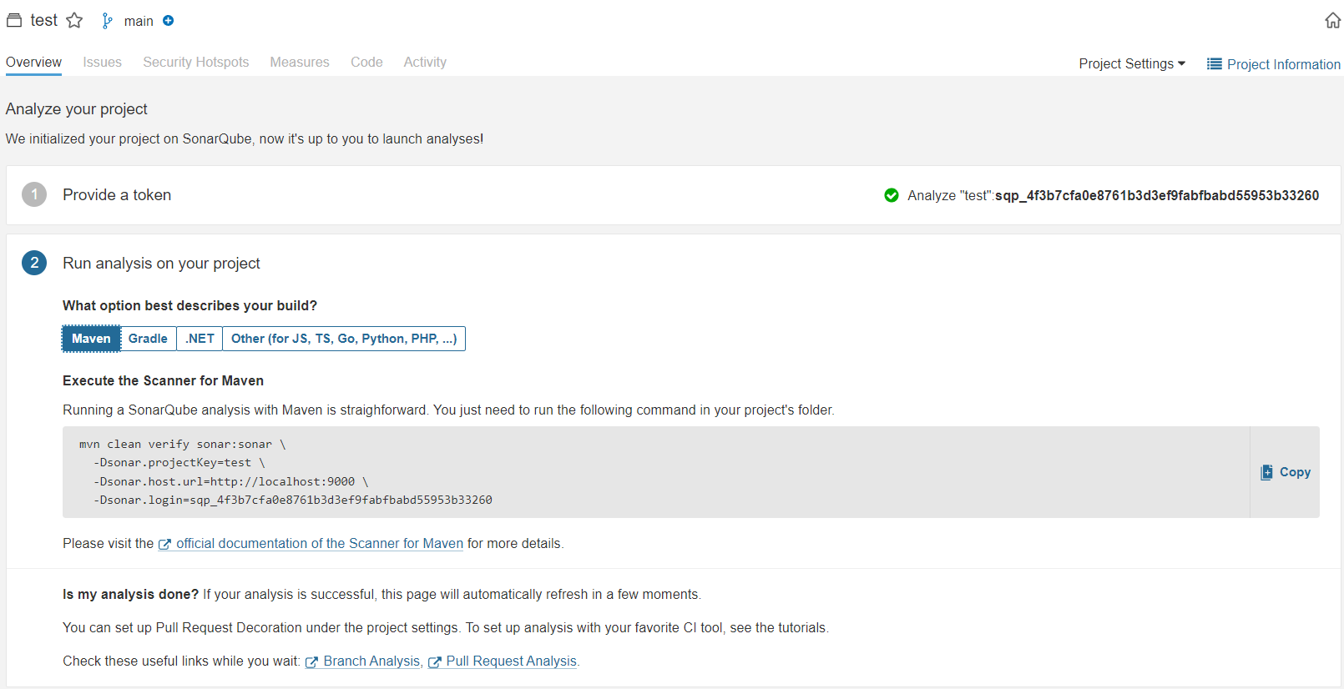1344x689 pixels.
Task: Open the Branch Analysis link
Action: pos(371,661)
